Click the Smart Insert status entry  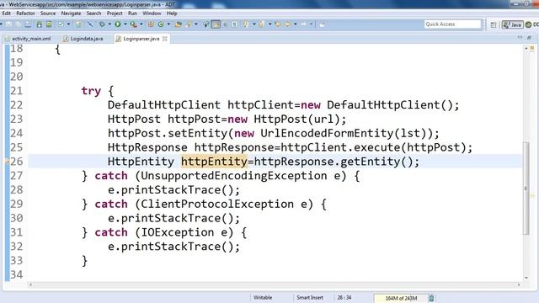(310, 297)
